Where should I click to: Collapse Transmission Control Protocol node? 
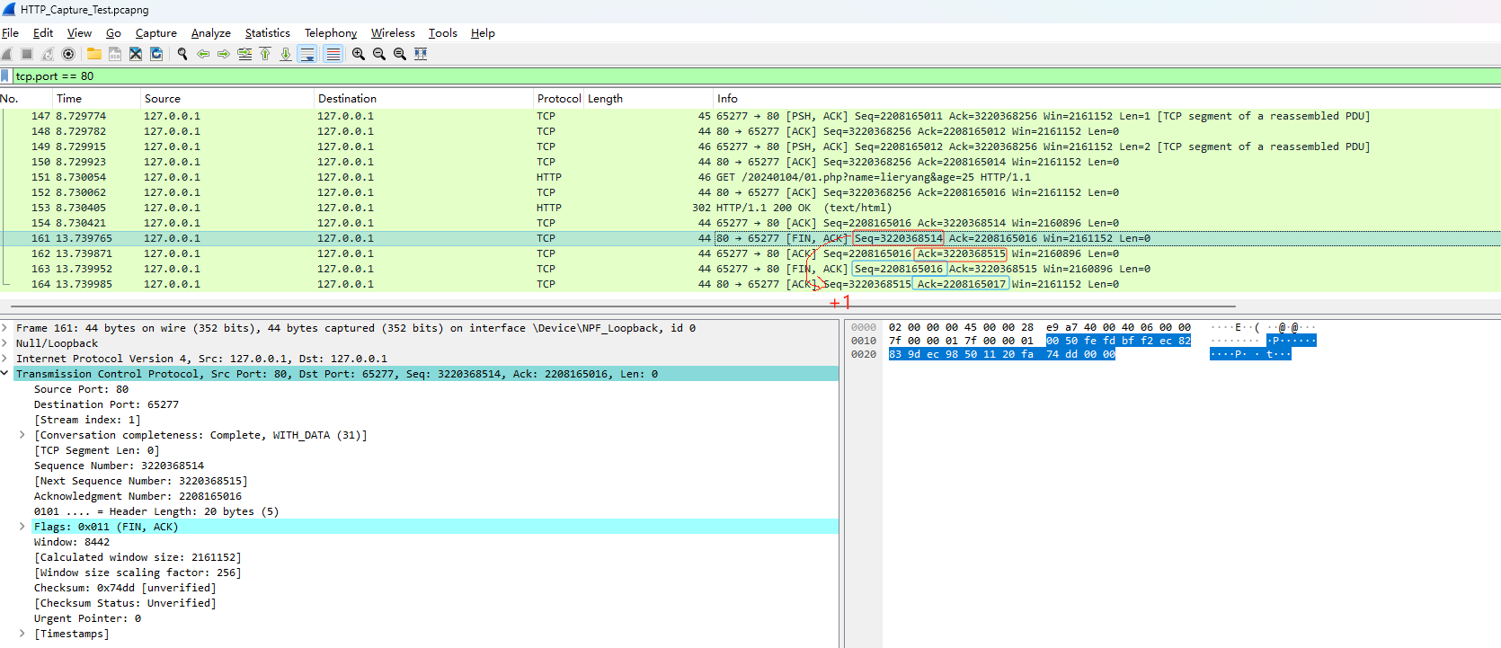[x=5, y=374]
